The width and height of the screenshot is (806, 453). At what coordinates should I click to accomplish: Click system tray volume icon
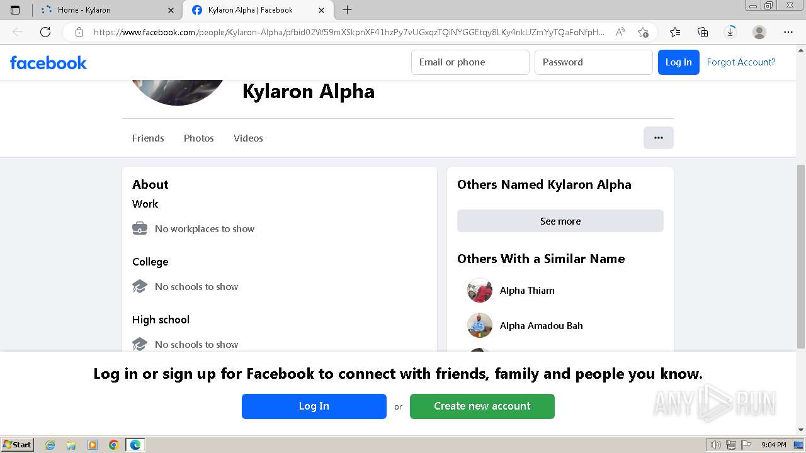click(x=716, y=445)
